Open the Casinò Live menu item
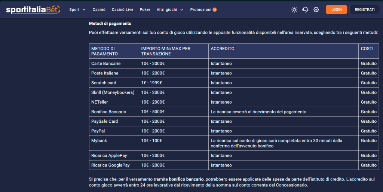This screenshot has width=383, height=192. pos(122,10)
